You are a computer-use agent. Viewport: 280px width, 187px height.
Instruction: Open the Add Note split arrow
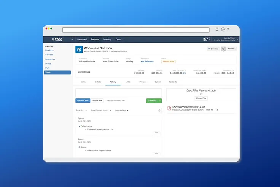(x=160, y=101)
